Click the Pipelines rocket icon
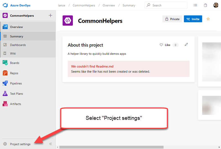This screenshot has height=149, width=221. (5, 83)
